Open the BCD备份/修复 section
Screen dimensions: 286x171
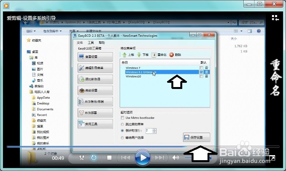[x=95, y=102]
